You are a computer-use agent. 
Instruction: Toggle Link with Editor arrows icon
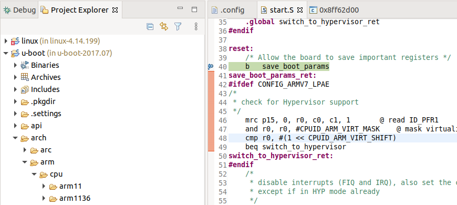pos(164,27)
